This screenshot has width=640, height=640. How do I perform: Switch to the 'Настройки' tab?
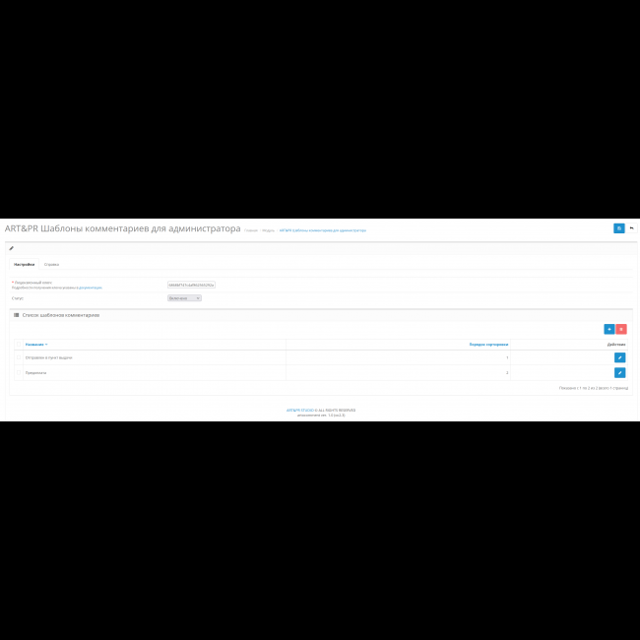point(24,264)
